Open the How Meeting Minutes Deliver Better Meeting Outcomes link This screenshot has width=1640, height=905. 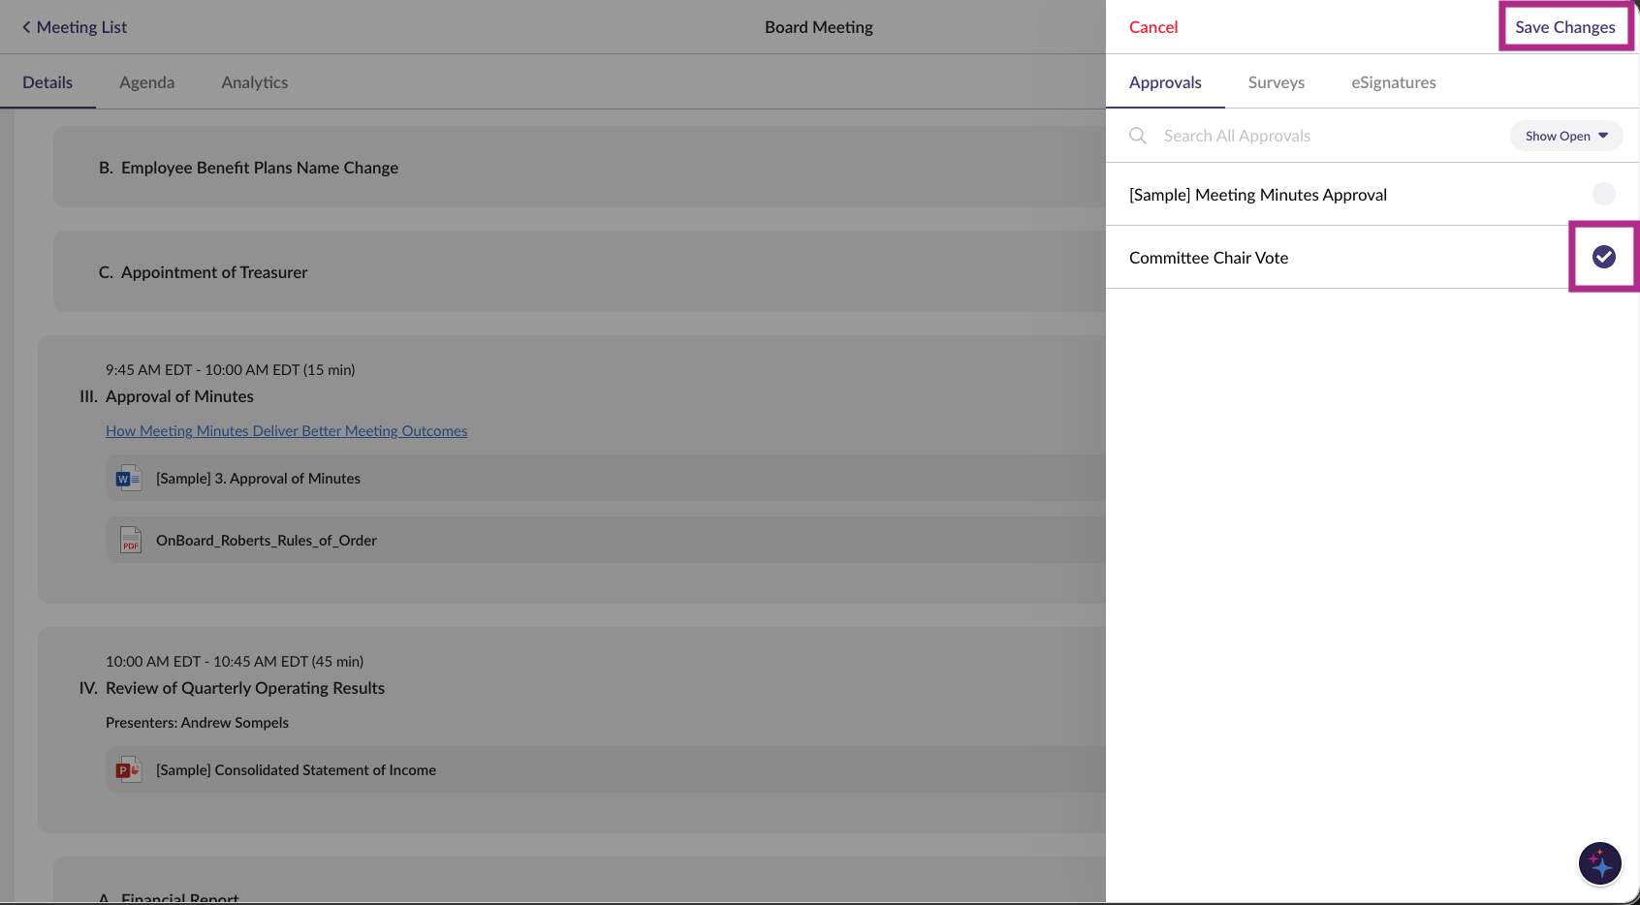click(287, 430)
